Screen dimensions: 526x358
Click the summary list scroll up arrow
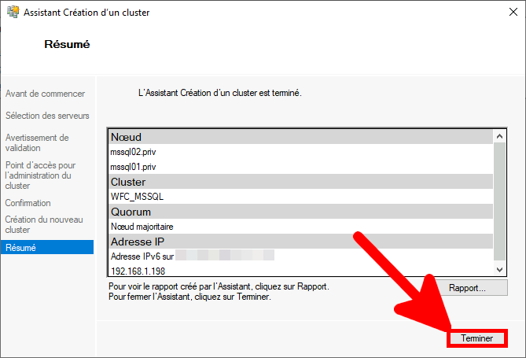click(499, 136)
